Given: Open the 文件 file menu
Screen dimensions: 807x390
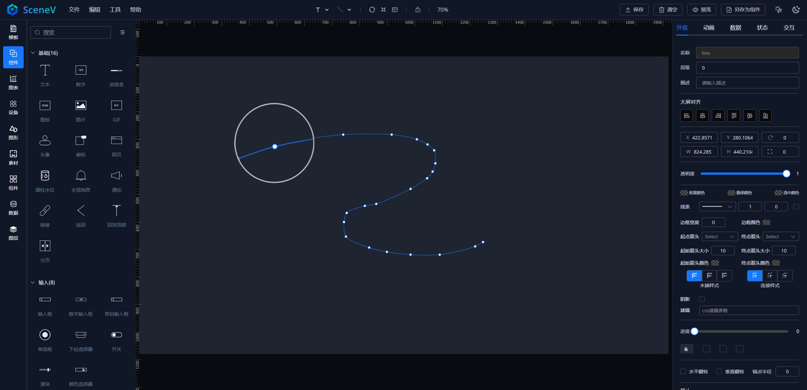Looking at the screenshot, I should click(x=74, y=10).
